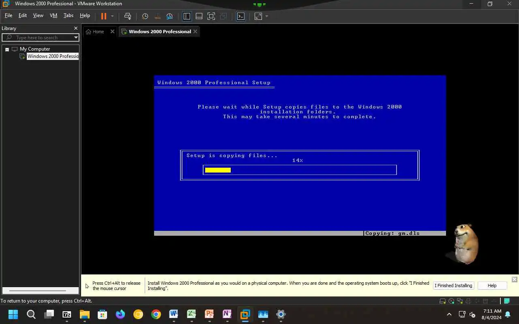Click the "Copying: gm.dls" status text
Image resolution: width=519 pixels, height=324 pixels.
(x=392, y=233)
